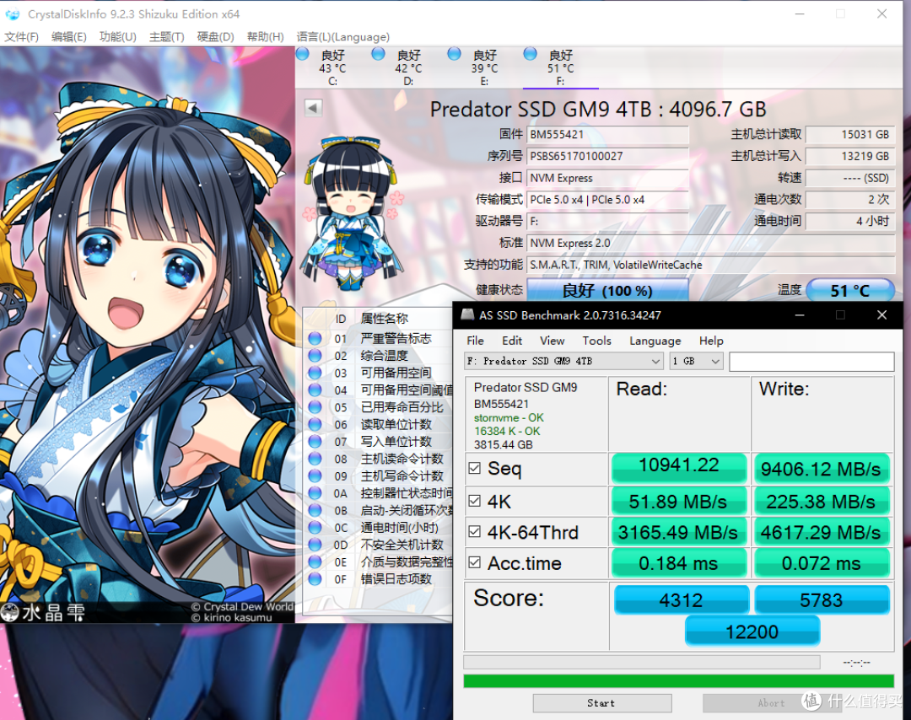
Task: Click status orb for attribute 0D 不安全关机计数
Action: [x=315, y=545]
